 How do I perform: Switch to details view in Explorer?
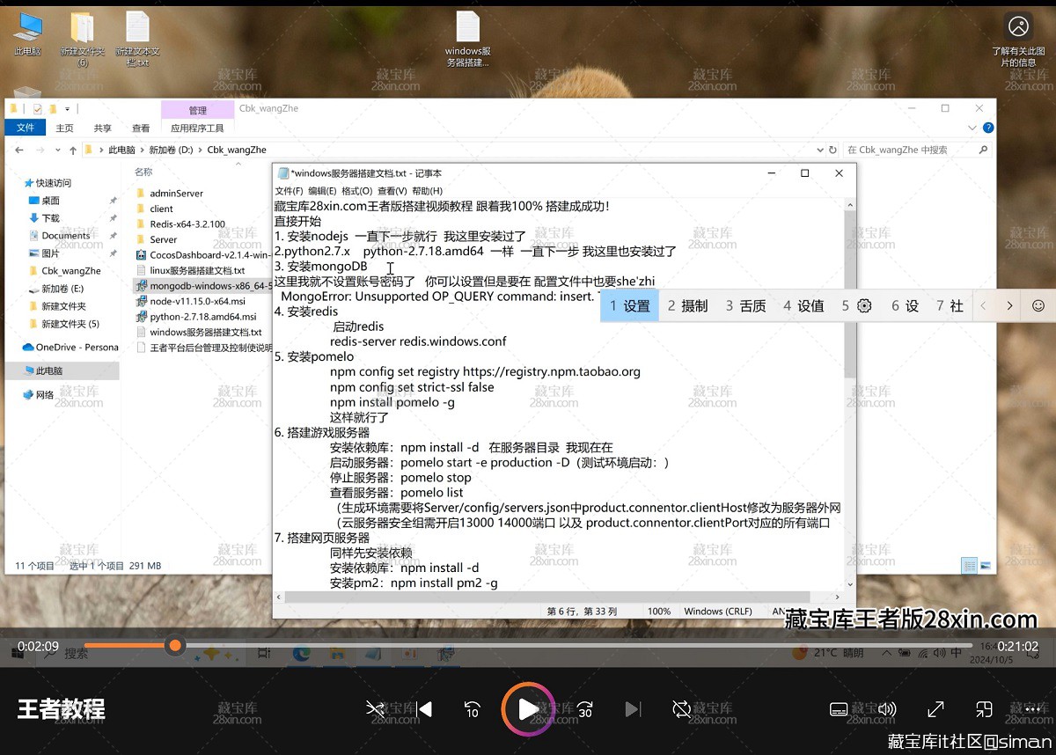pos(969,566)
